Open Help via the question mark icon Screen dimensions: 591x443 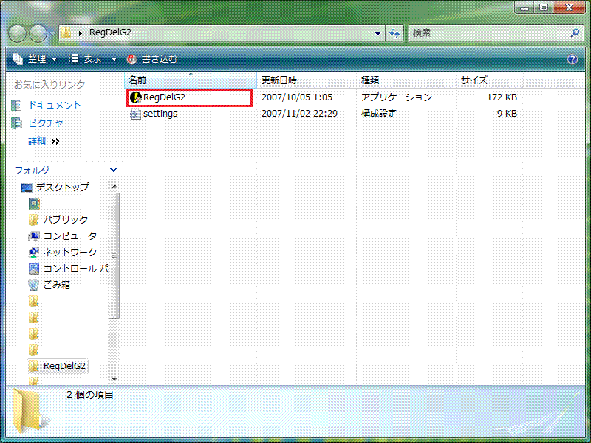click(572, 59)
